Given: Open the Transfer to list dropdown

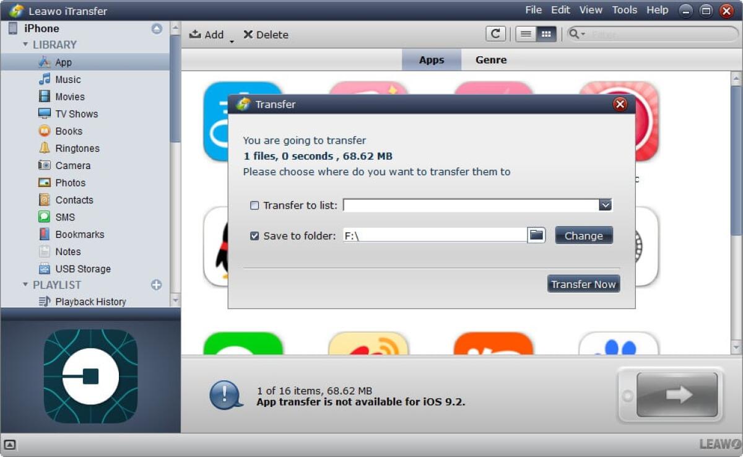Looking at the screenshot, I should pos(606,205).
